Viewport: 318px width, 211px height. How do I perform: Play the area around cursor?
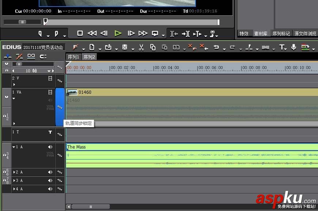click(x=197, y=34)
